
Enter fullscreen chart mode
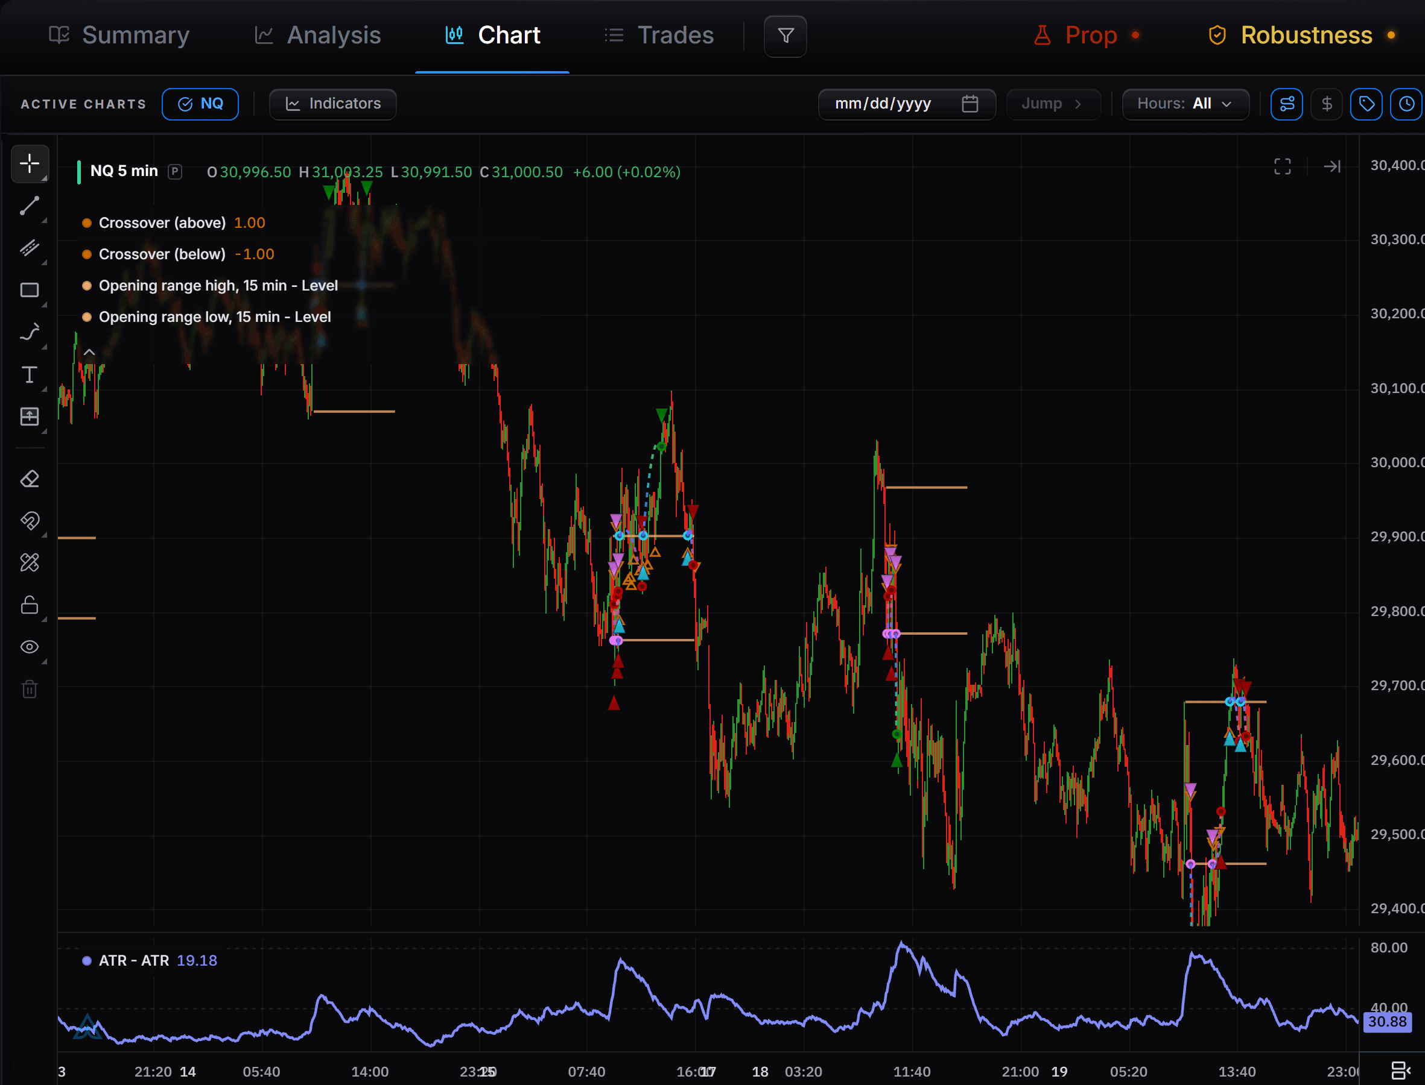click(x=1282, y=166)
